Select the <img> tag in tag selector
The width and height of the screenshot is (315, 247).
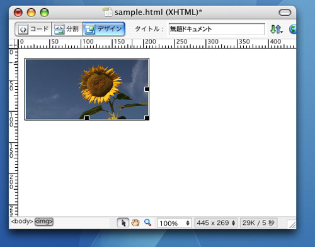coord(44,221)
